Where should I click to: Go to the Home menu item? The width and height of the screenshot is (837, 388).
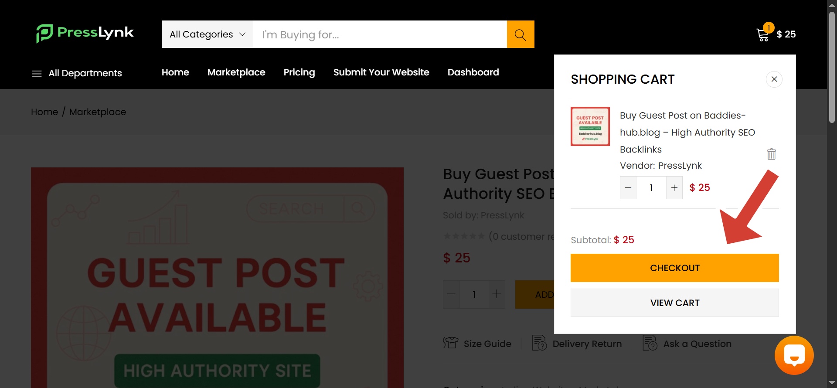[x=175, y=72]
